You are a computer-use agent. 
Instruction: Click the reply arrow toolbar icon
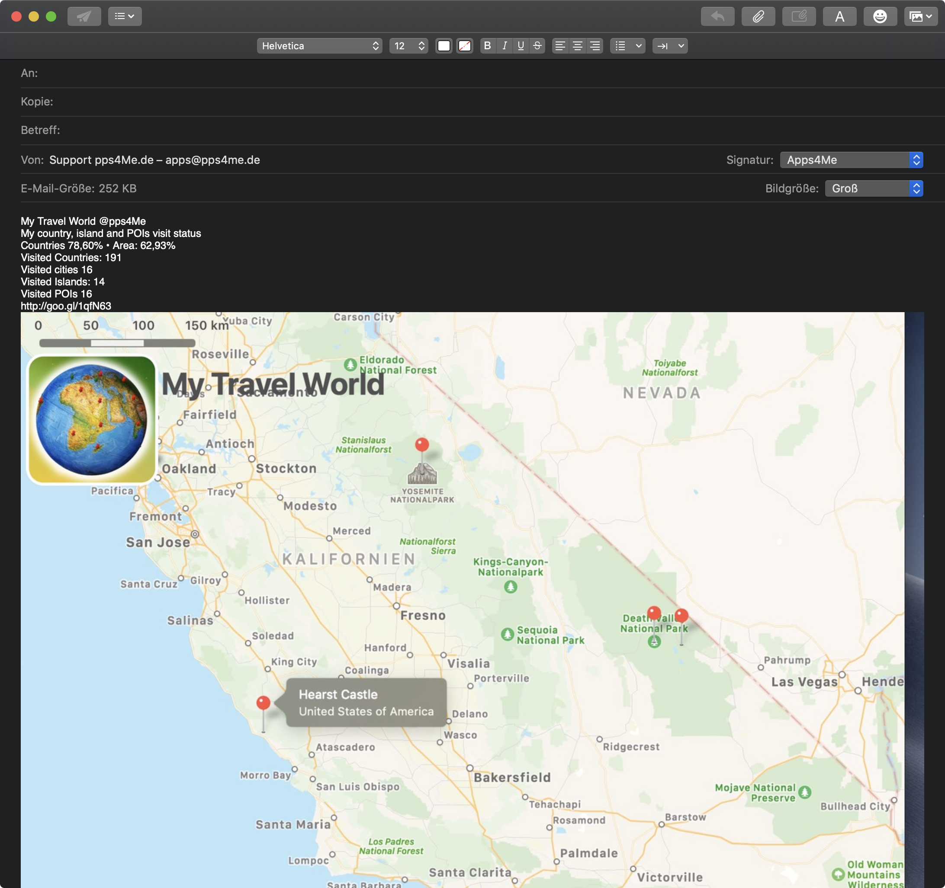(x=717, y=16)
